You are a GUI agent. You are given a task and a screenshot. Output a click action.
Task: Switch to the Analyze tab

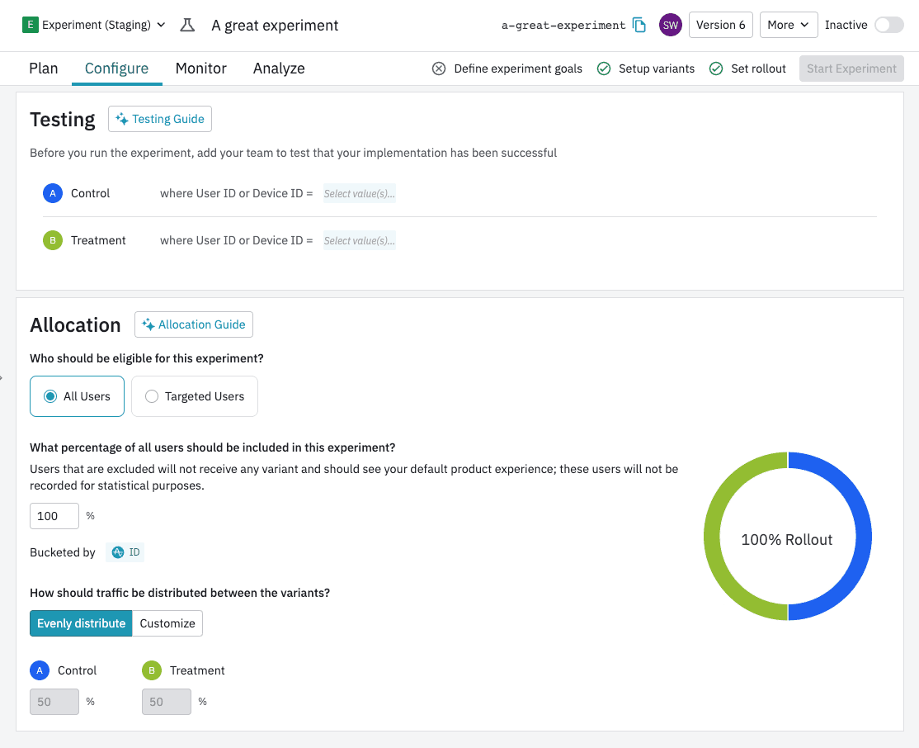pyautogui.click(x=279, y=69)
